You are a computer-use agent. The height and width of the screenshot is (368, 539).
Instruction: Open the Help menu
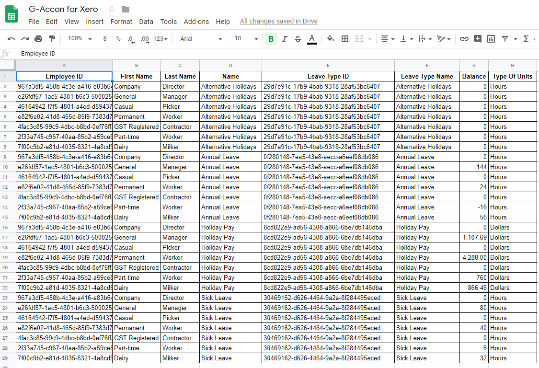pyautogui.click(x=223, y=22)
